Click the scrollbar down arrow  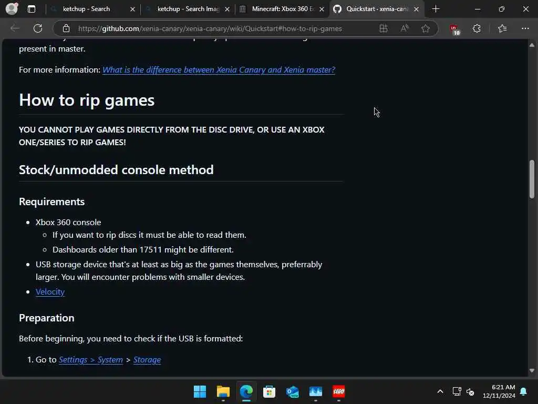(532, 371)
